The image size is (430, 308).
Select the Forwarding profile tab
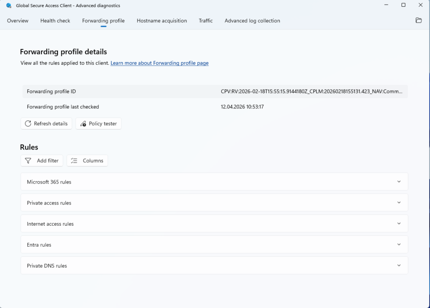(103, 21)
